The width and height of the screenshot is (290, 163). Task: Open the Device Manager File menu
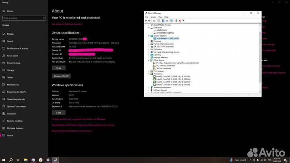tap(147, 17)
